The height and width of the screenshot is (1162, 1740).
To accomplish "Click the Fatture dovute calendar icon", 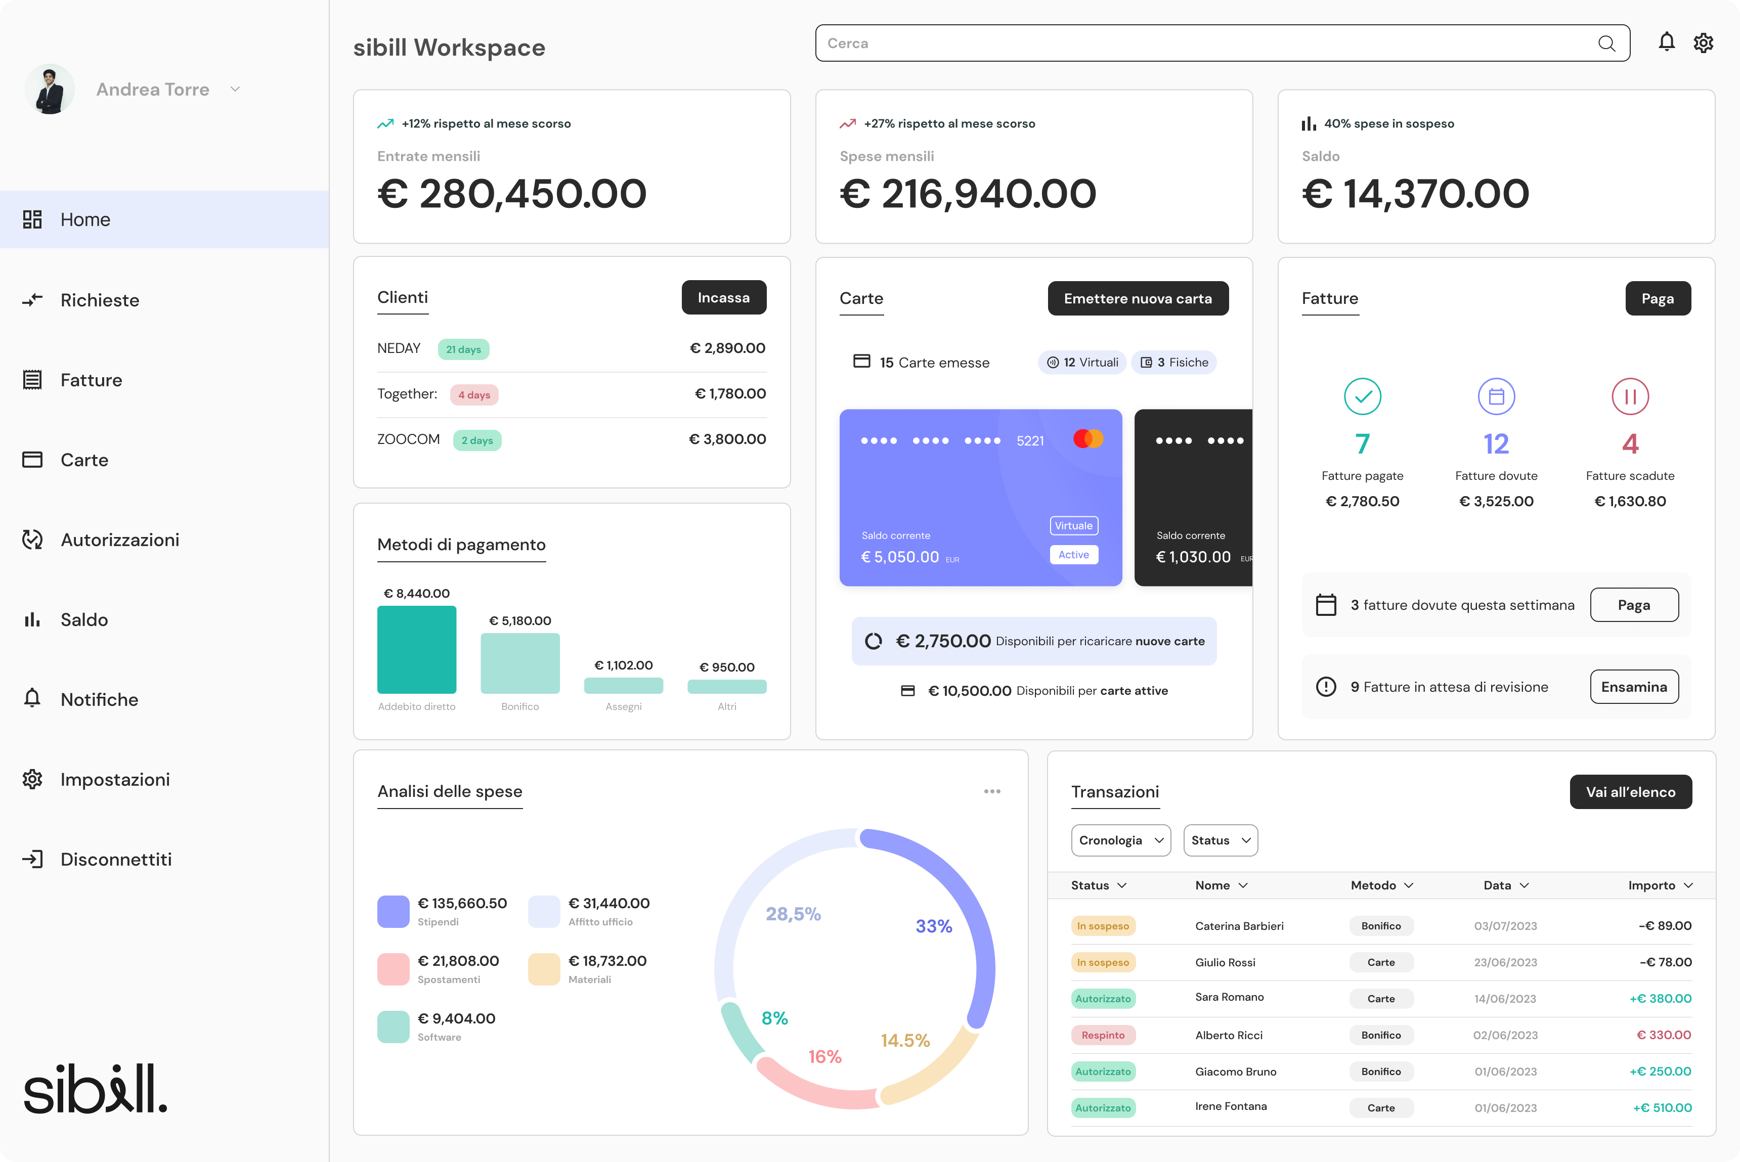I will click(1496, 396).
